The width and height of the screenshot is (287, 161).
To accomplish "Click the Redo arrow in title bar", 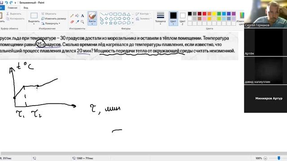I will [11, 3].
